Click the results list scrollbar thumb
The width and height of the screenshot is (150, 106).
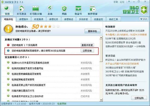101,51
